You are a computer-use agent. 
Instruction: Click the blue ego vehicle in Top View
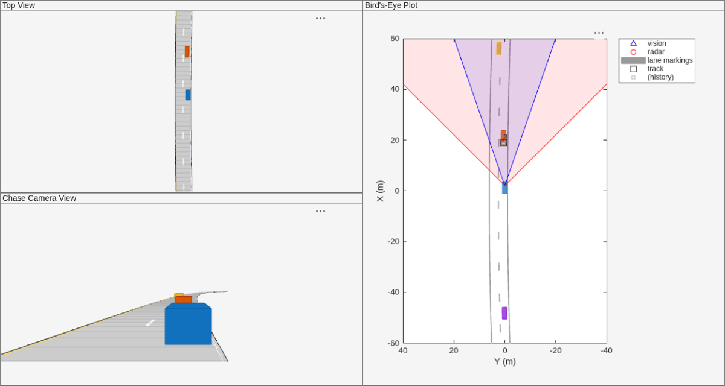(188, 95)
